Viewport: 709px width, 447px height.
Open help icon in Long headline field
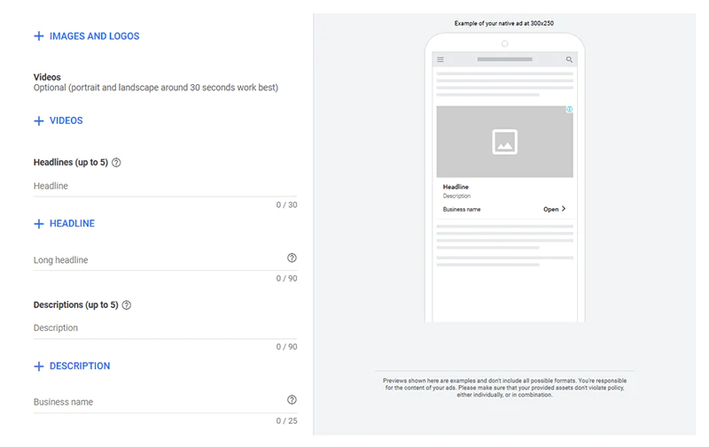tap(292, 258)
